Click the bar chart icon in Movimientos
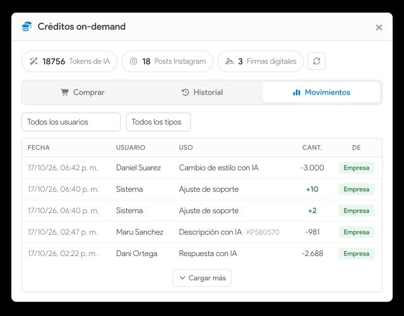This screenshot has width=404, height=316. coord(297,92)
